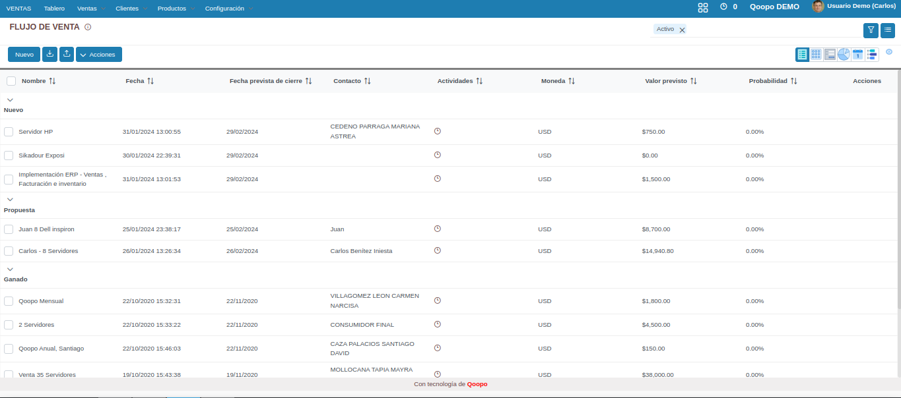Switch to pie chart view
This screenshot has height=398, width=901.
pyautogui.click(x=844, y=55)
